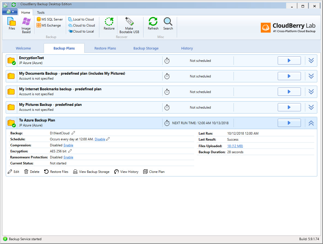Click the Success last result value
Screen dimensions: 323x244
[233, 140]
